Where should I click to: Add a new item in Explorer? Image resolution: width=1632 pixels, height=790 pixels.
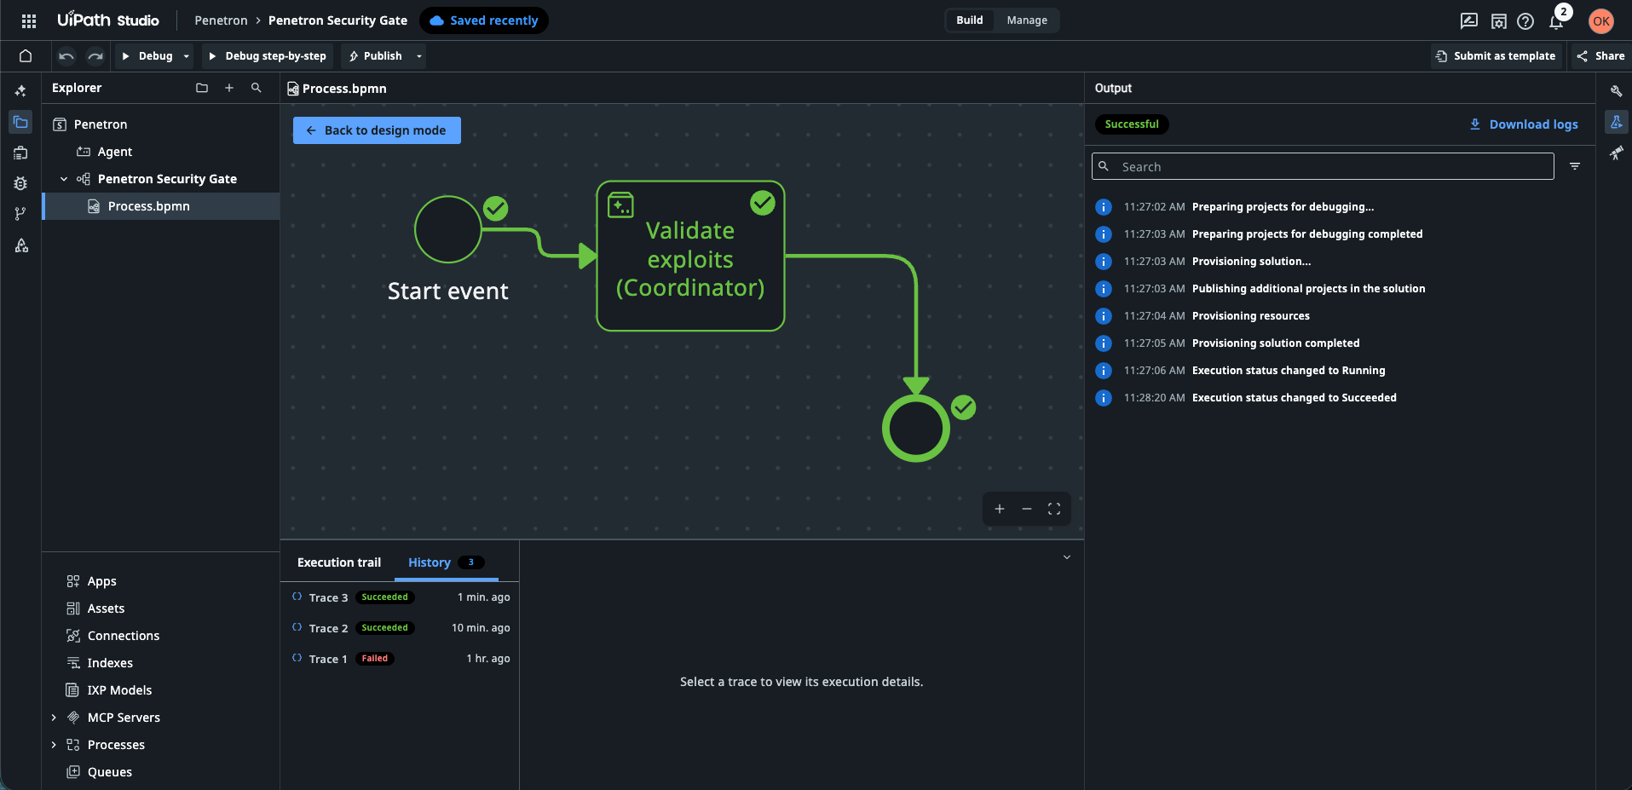[x=229, y=88]
